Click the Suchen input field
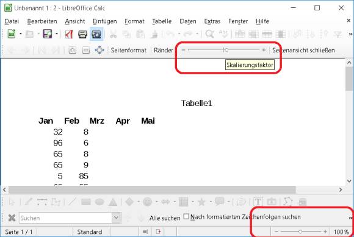354x237 pixels. point(66,218)
